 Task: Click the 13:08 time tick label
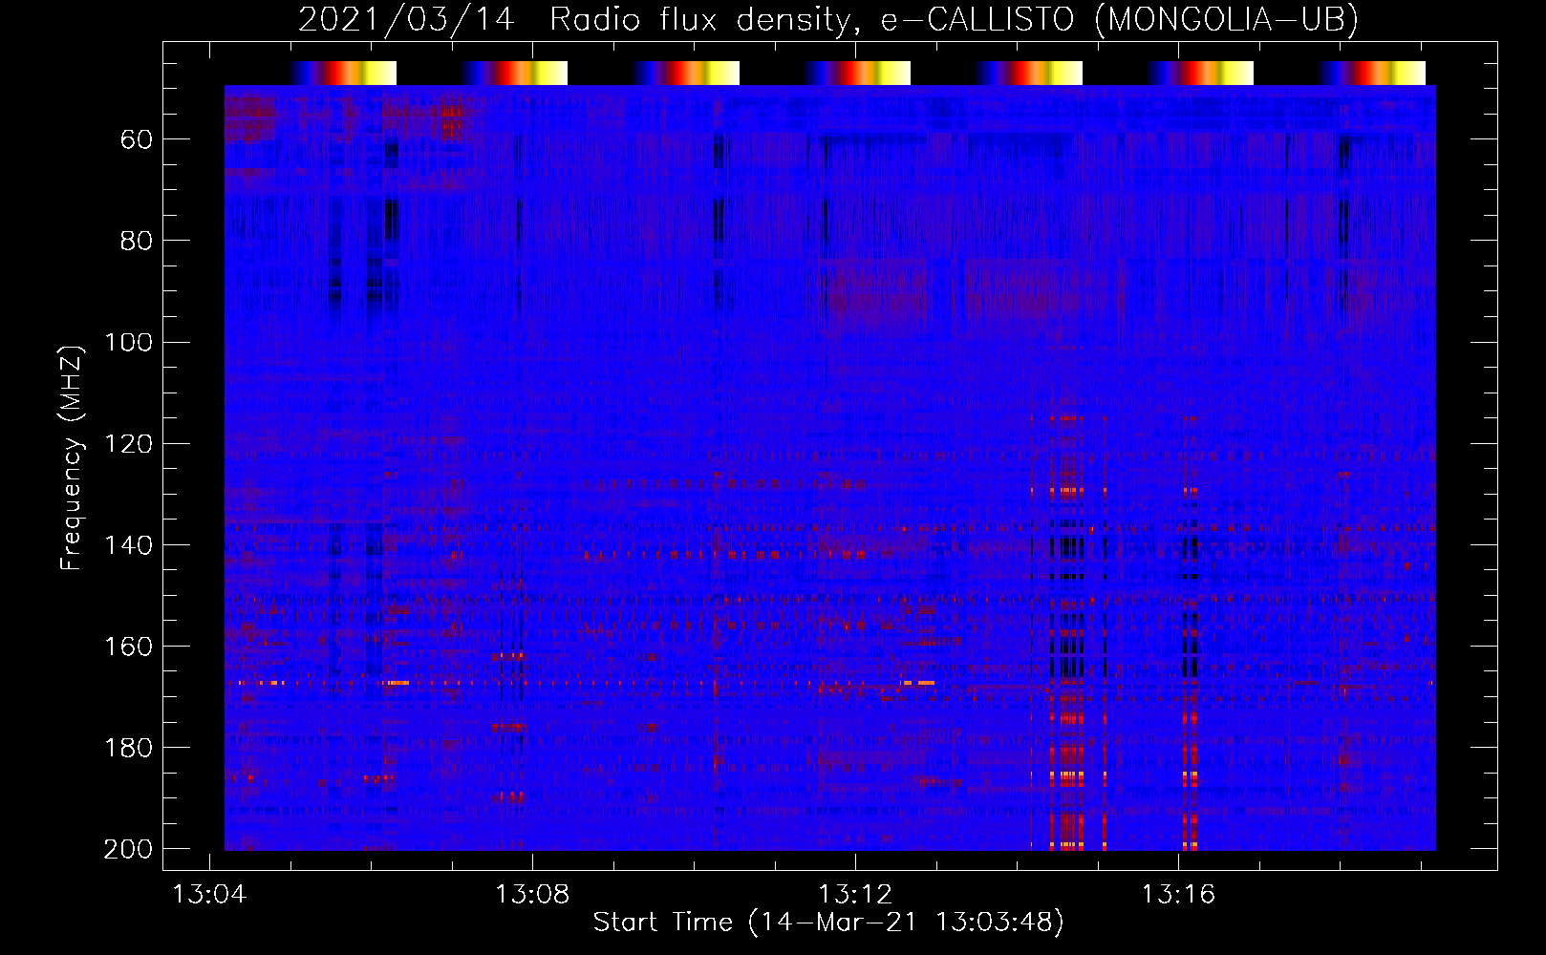[x=532, y=894]
